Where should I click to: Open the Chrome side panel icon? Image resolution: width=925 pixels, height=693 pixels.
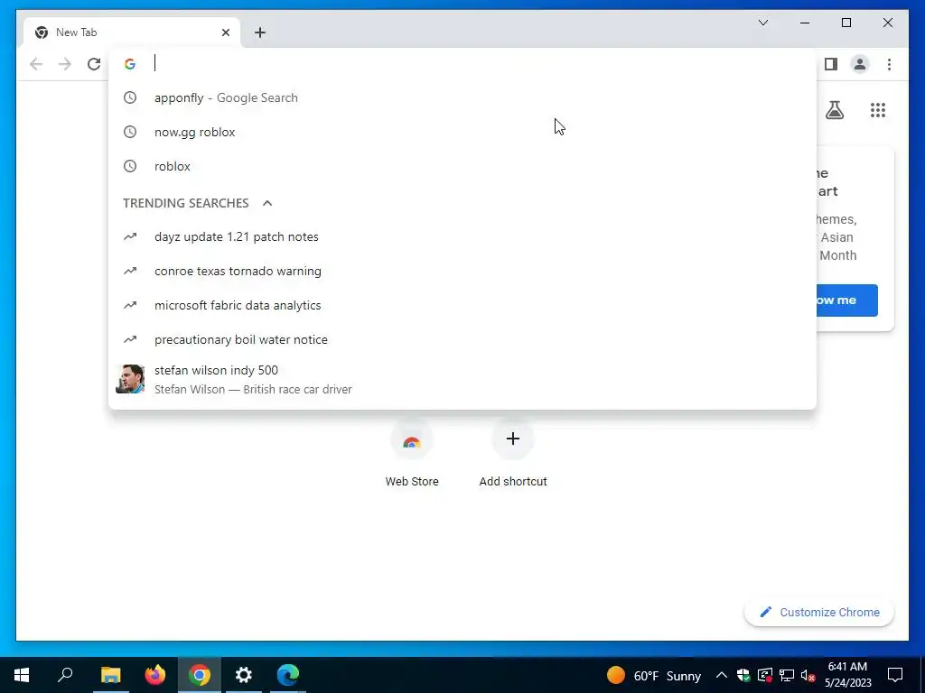pos(831,64)
